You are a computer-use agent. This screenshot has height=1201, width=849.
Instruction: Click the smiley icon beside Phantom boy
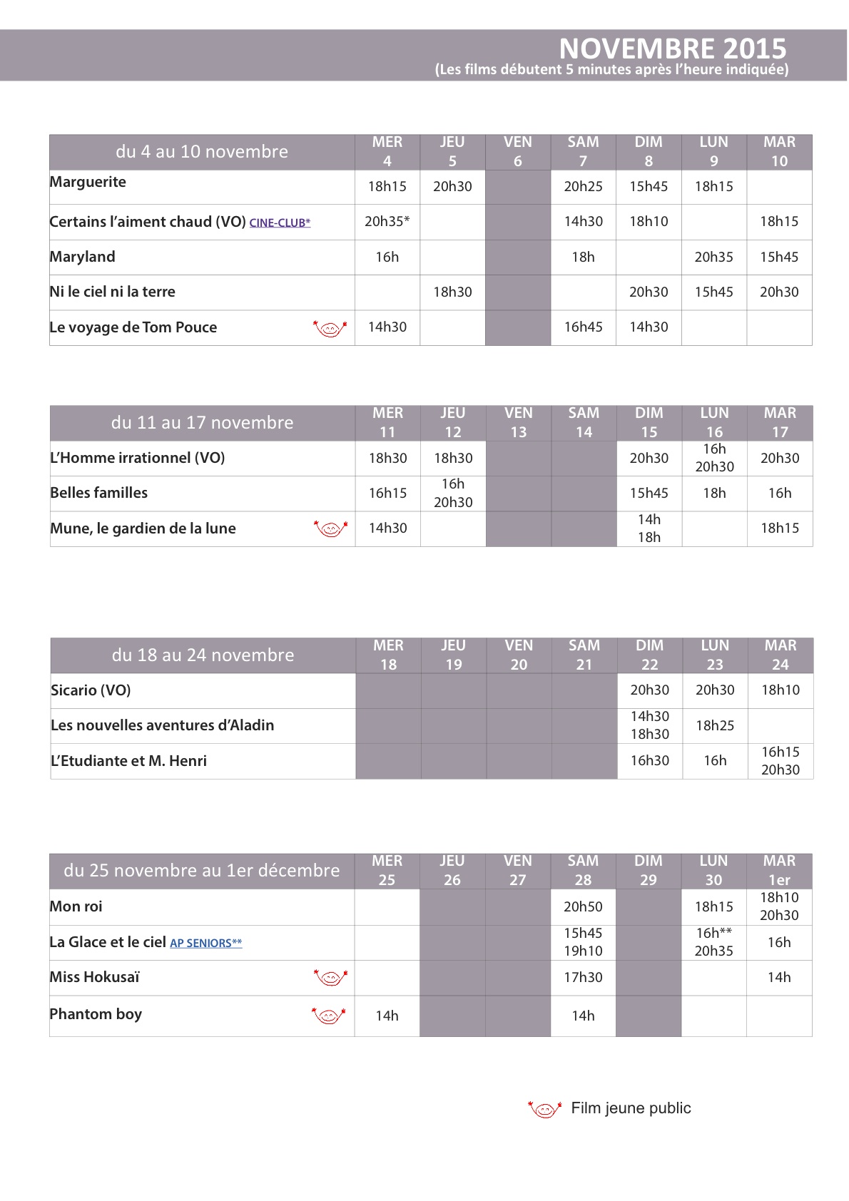[329, 1016]
